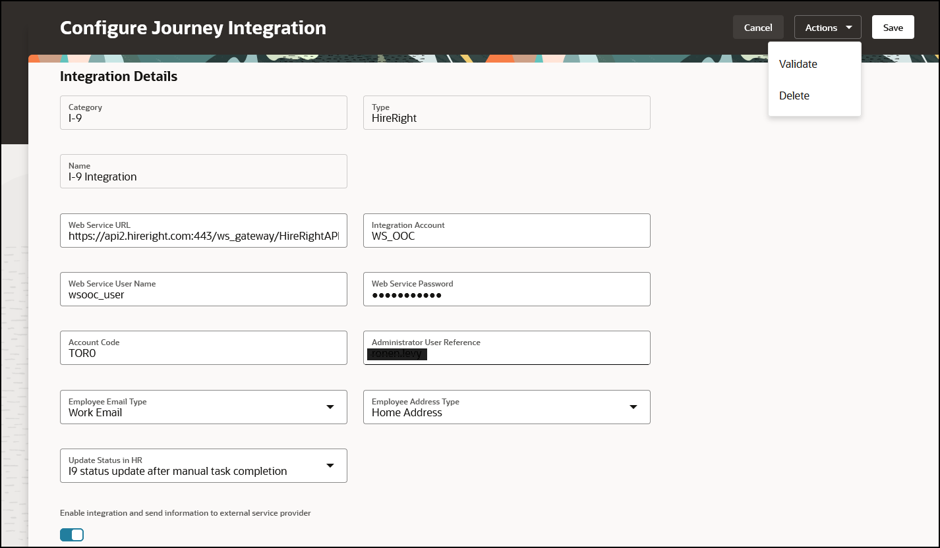
Task: Expand the Update Status in HR dropdown
Action: [x=330, y=466]
